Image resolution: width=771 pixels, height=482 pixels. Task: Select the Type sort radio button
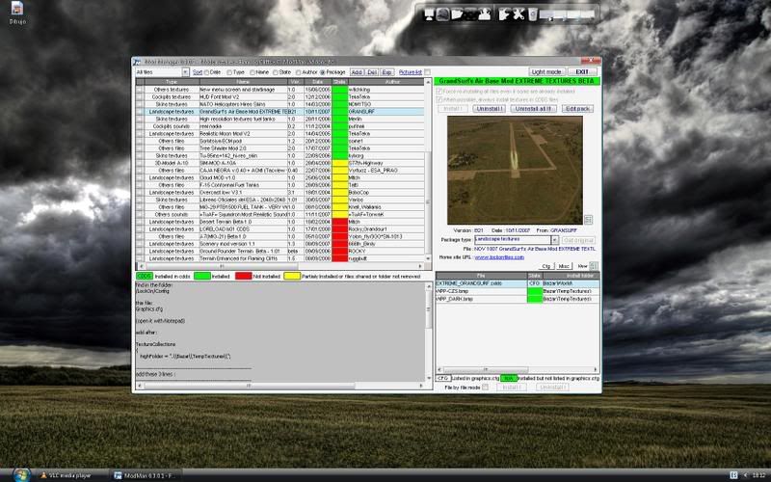pyautogui.click(x=229, y=72)
